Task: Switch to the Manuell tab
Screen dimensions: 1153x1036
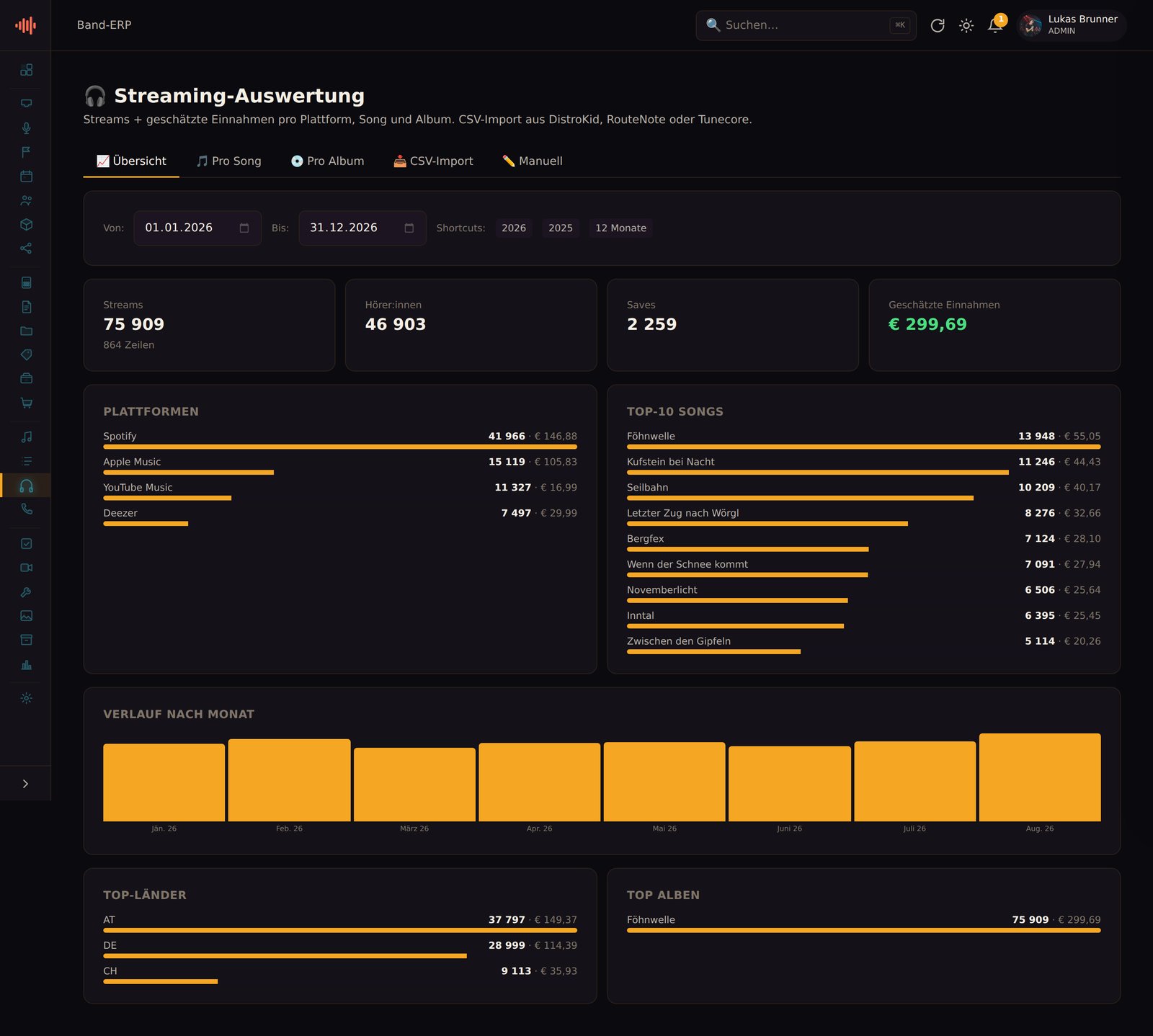Action: (533, 161)
